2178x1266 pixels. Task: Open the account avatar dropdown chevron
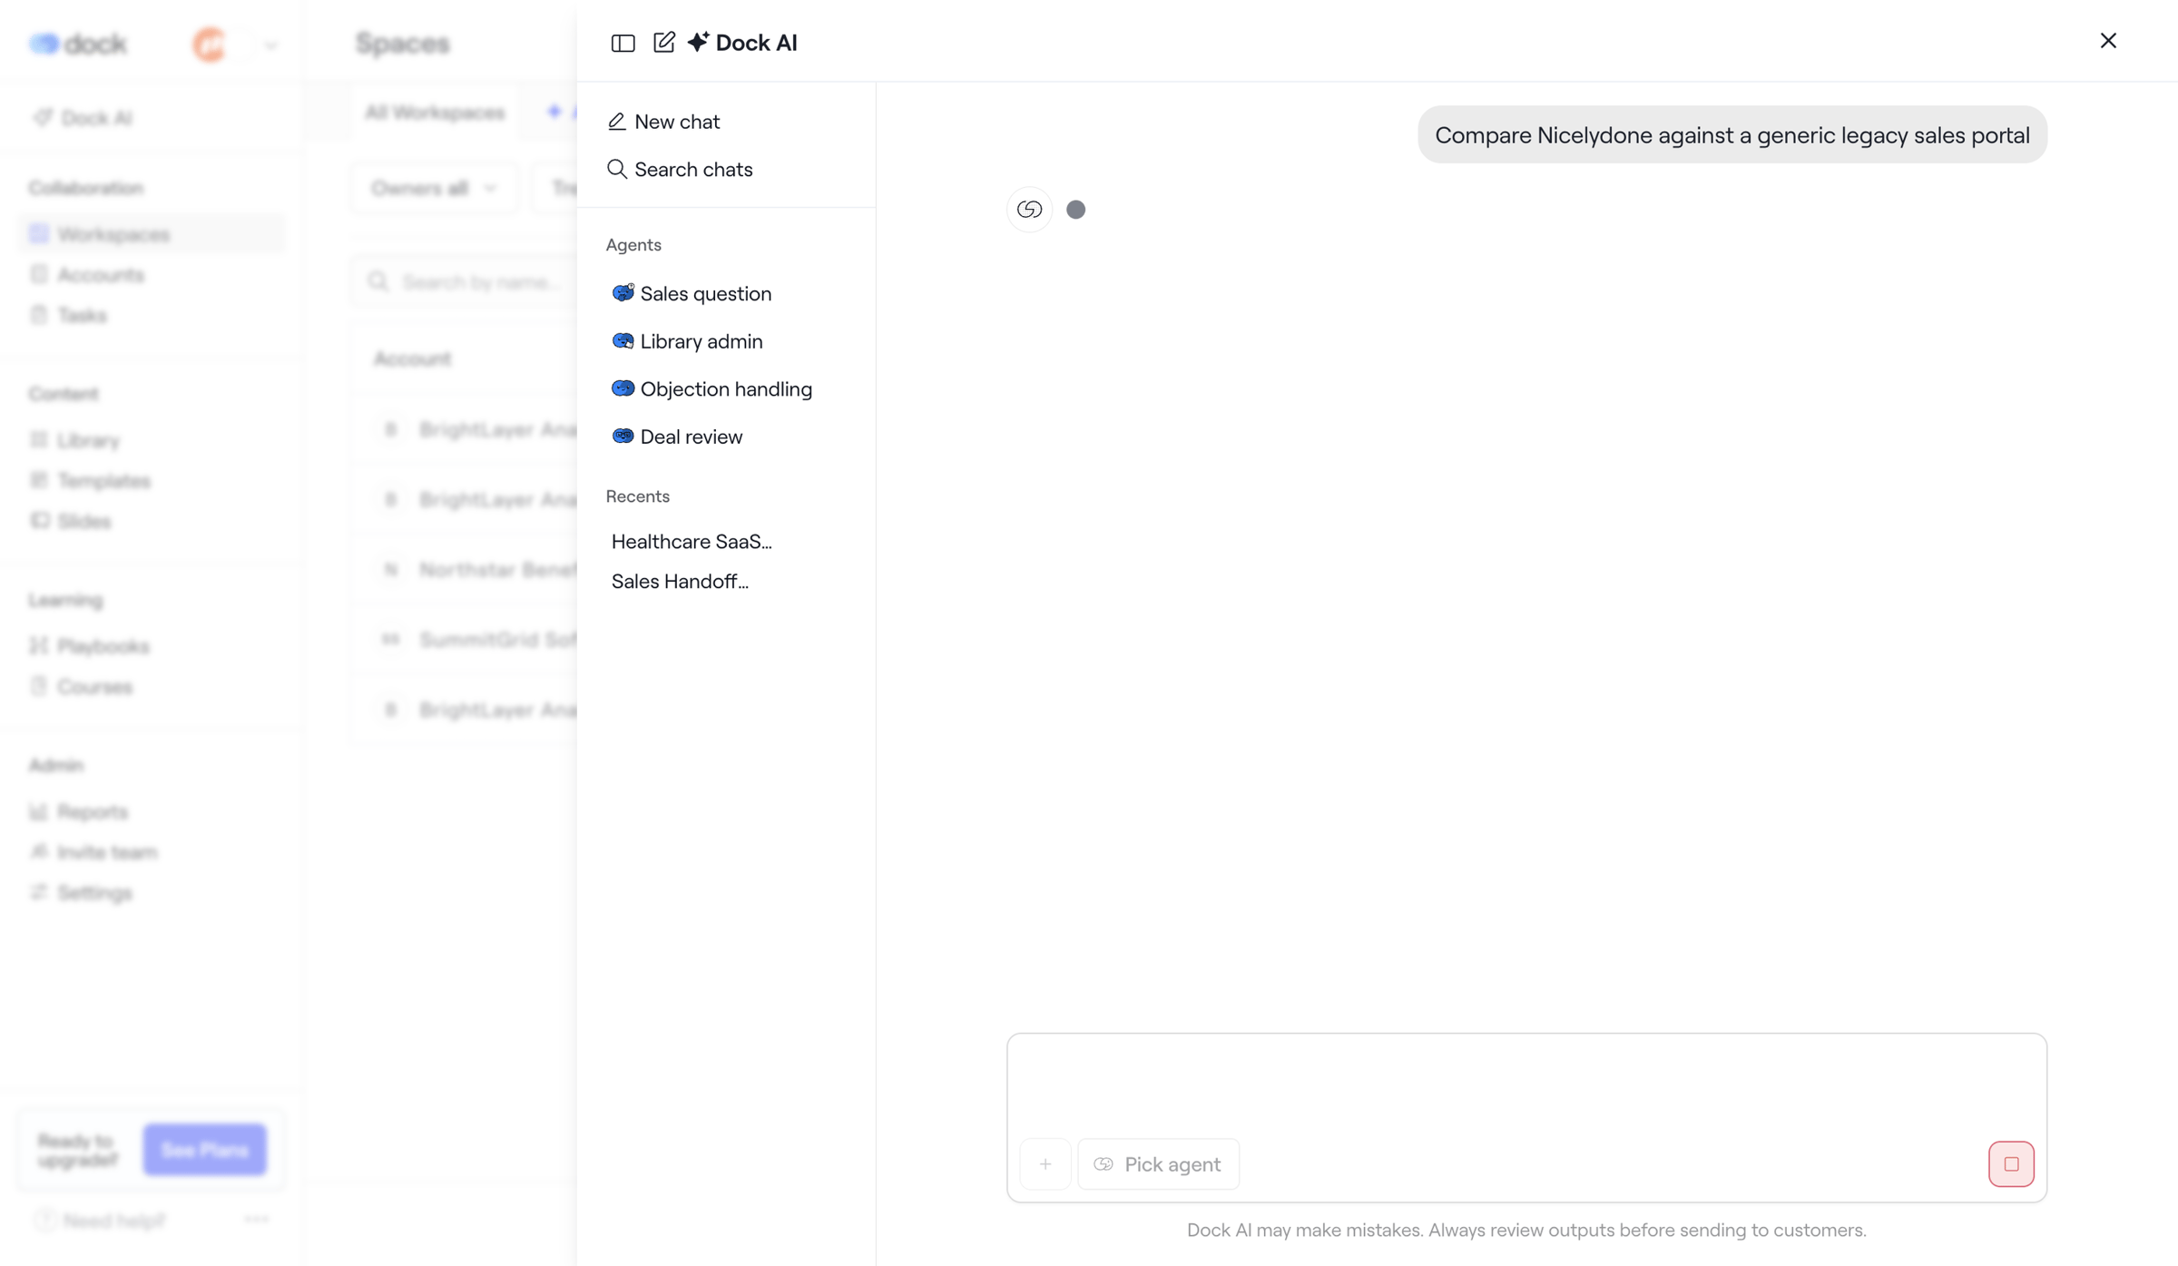tap(270, 44)
